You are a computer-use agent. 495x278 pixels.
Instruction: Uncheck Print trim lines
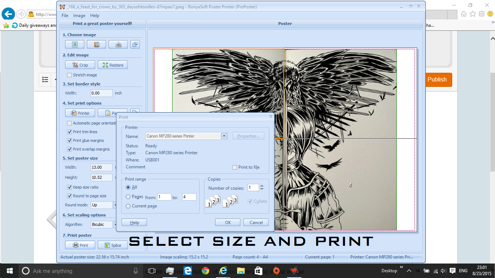(69, 132)
